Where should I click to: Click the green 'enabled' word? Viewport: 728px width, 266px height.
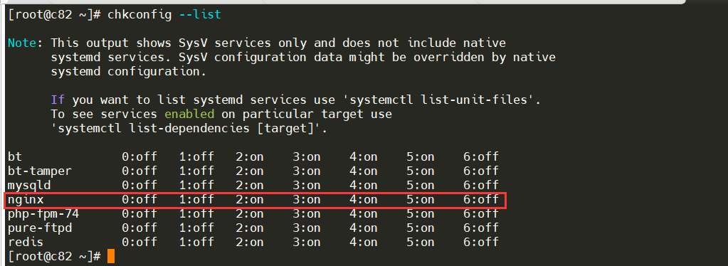pyautogui.click(x=189, y=115)
